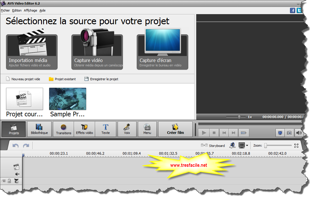Image resolution: width=314 pixels, height=200 pixels.
Task: Open the Edition menu
Action: coord(17,10)
